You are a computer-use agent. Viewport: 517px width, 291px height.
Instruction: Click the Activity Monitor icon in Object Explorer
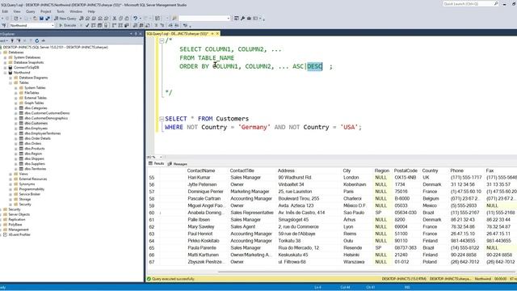click(x=43, y=40)
